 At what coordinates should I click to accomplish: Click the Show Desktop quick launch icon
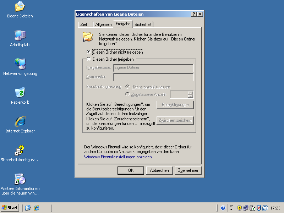click(28, 208)
